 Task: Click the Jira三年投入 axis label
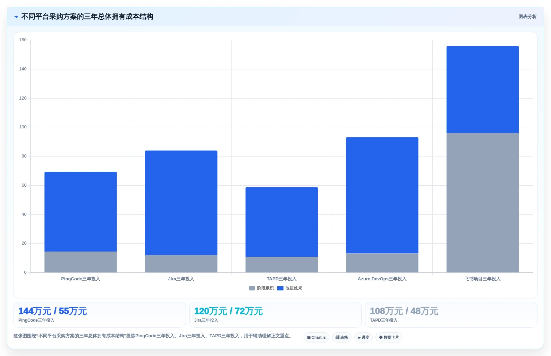pos(181,279)
